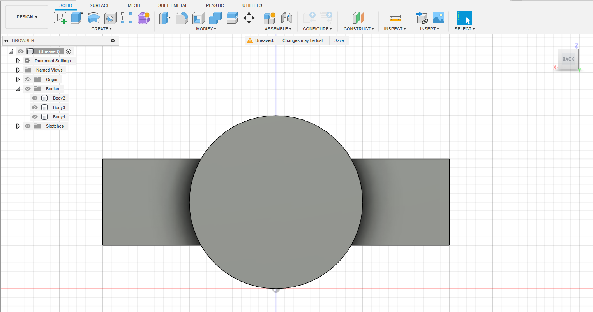Choose the Revolve tool icon
Viewport: 593px width, 312px height.
click(x=94, y=18)
